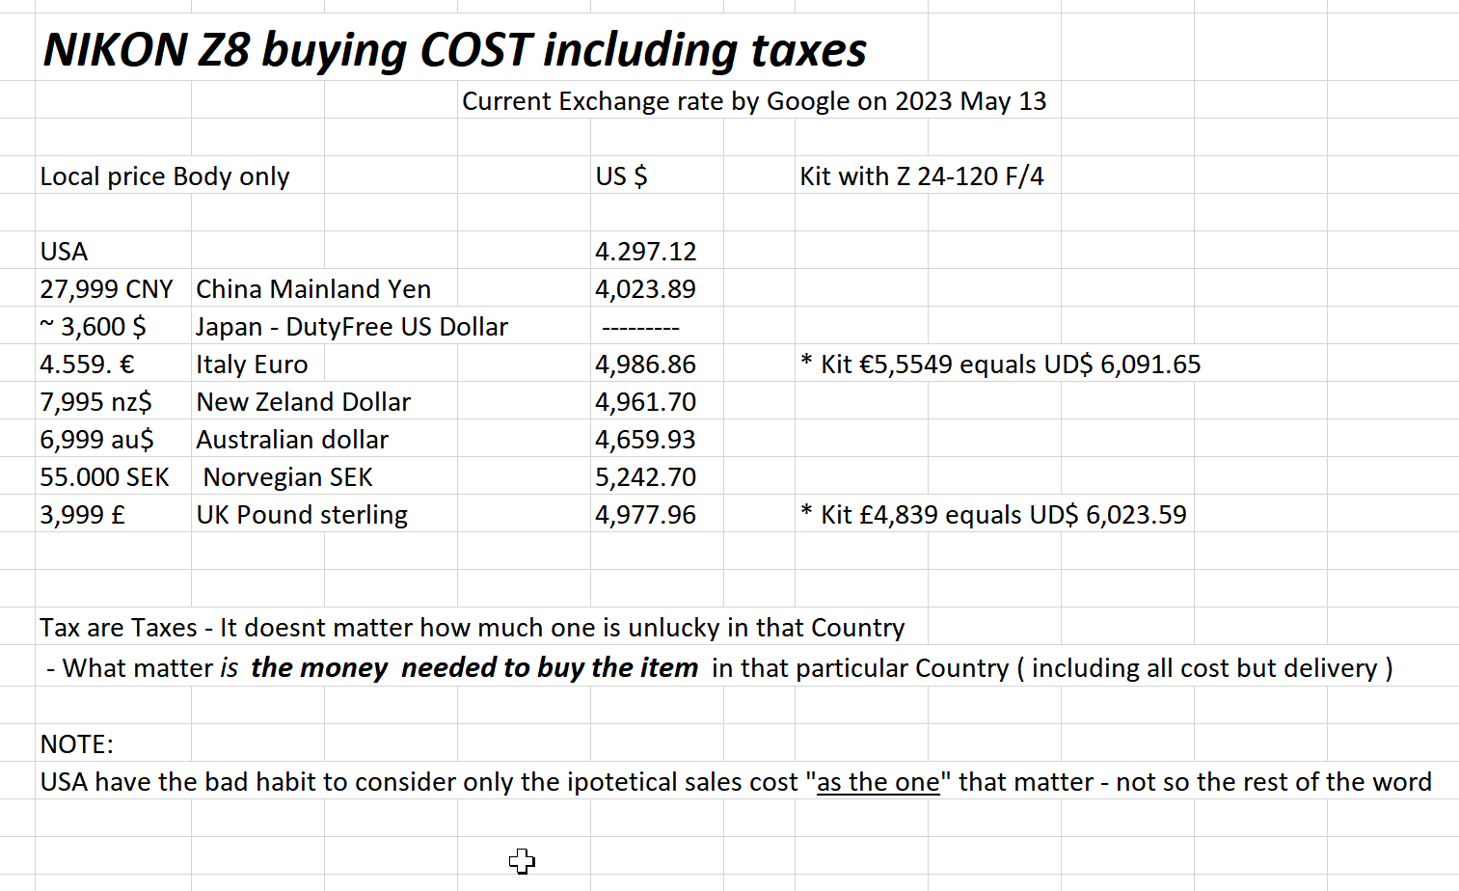Click the USA price cell 4.297.12

[x=645, y=252]
